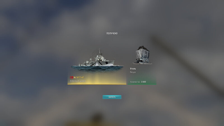Select the Ресурс subtitle text
Screen dimensions: 224x126
[133, 72]
